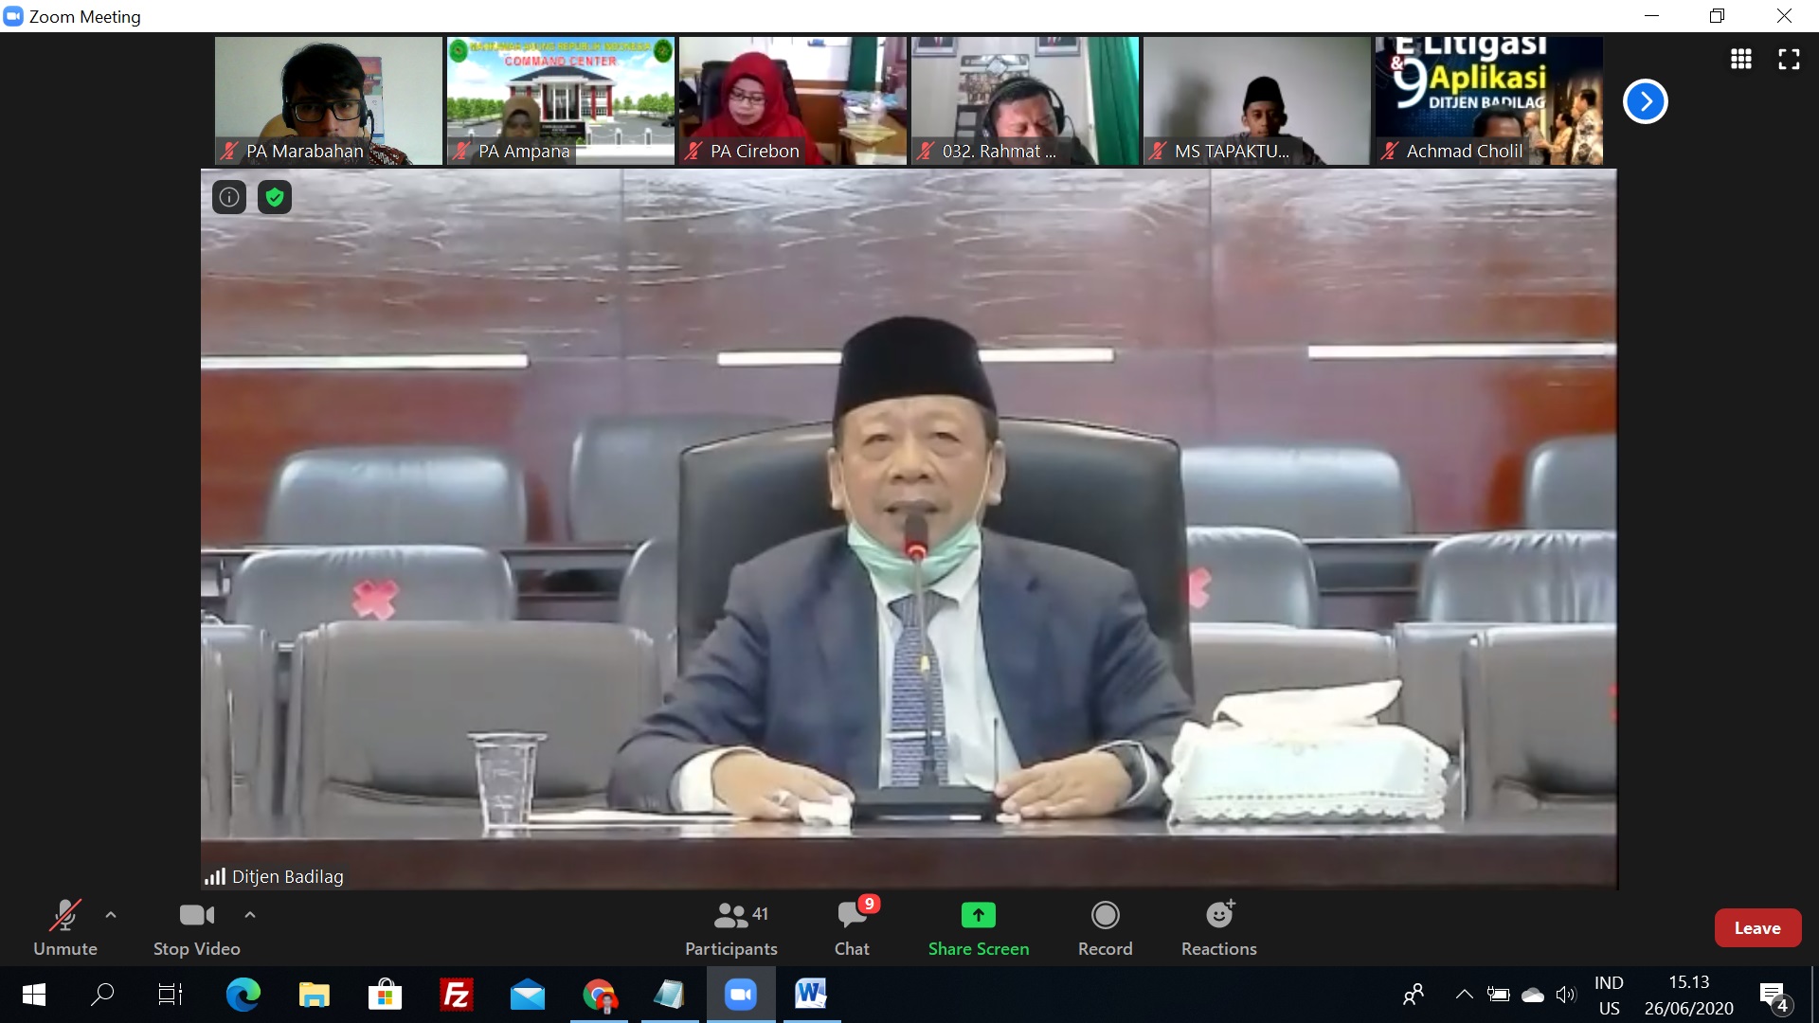Open audio settings via Unmute chevron

point(111,915)
